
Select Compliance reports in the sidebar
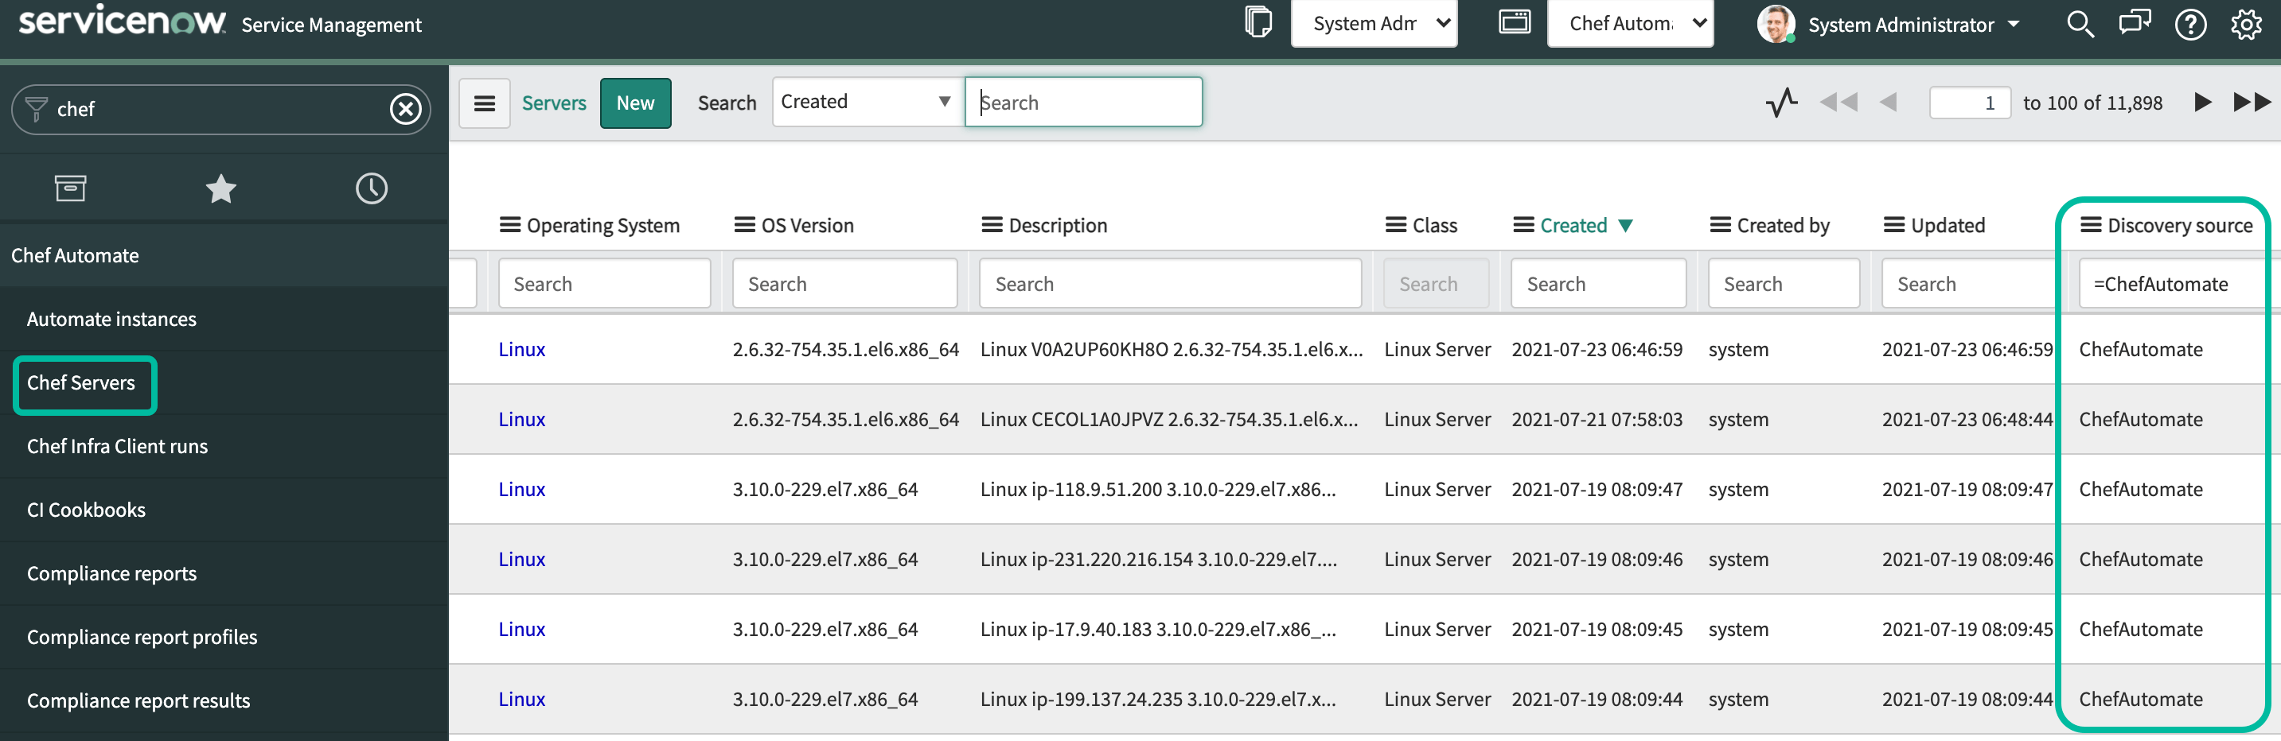pos(111,573)
